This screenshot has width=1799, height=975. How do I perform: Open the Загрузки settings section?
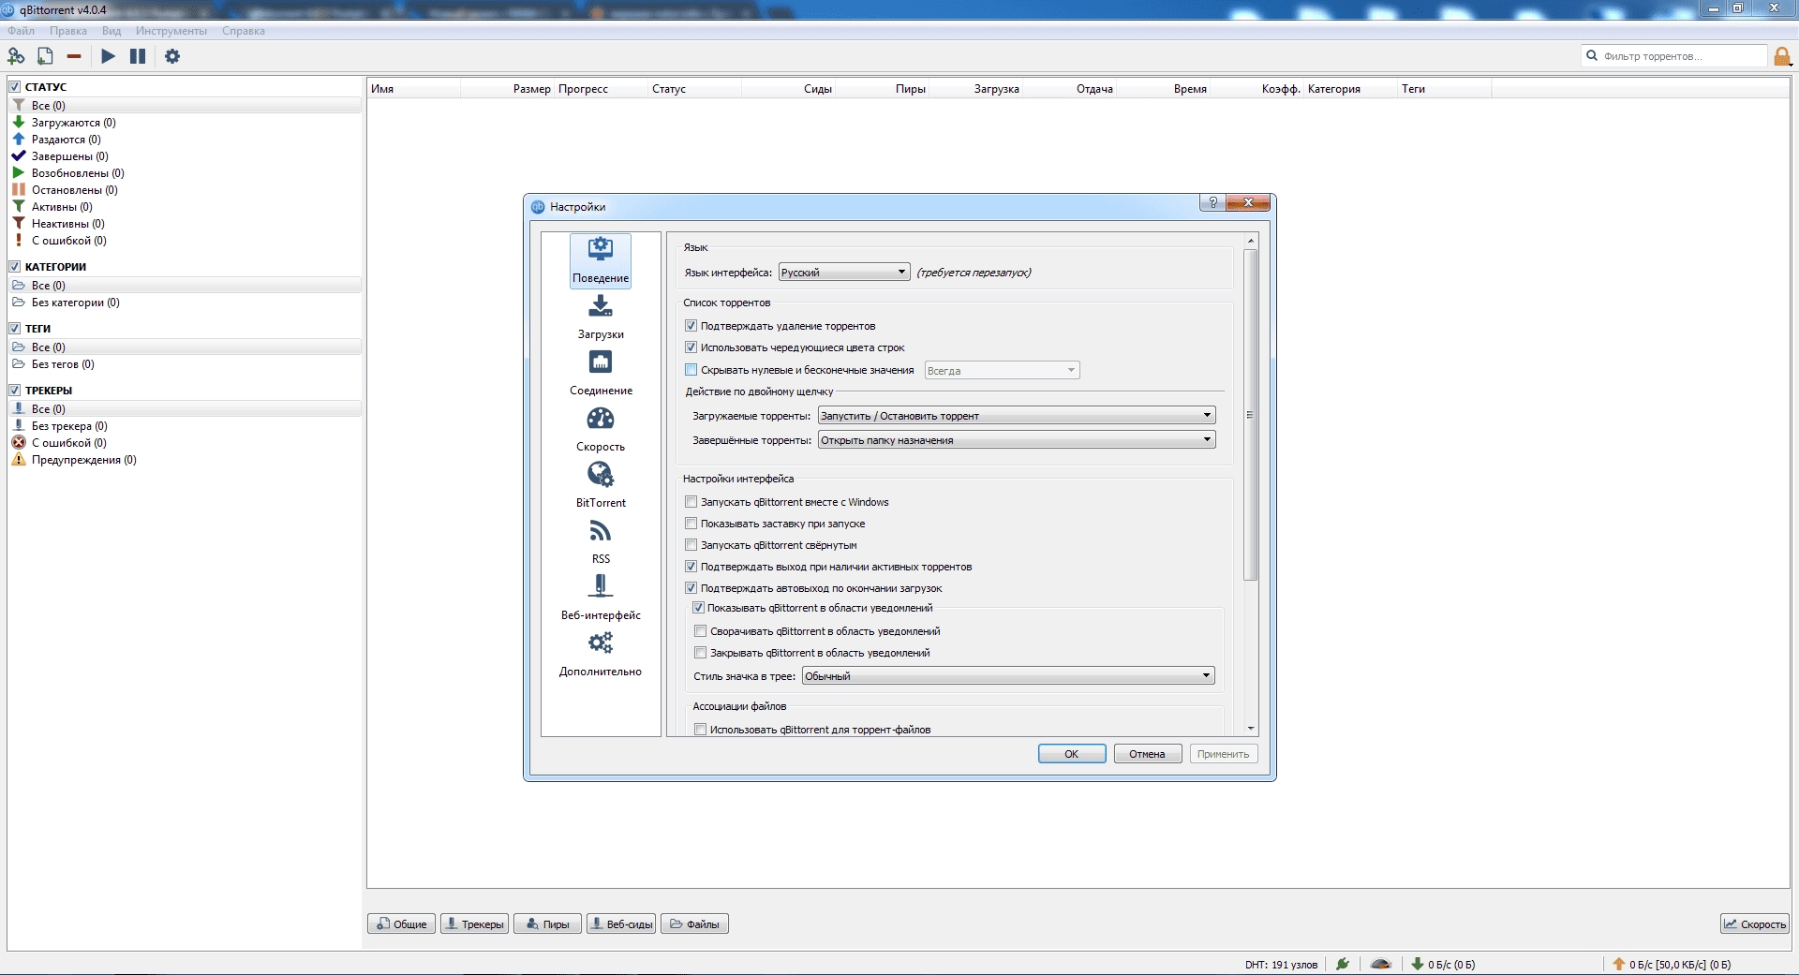(601, 317)
